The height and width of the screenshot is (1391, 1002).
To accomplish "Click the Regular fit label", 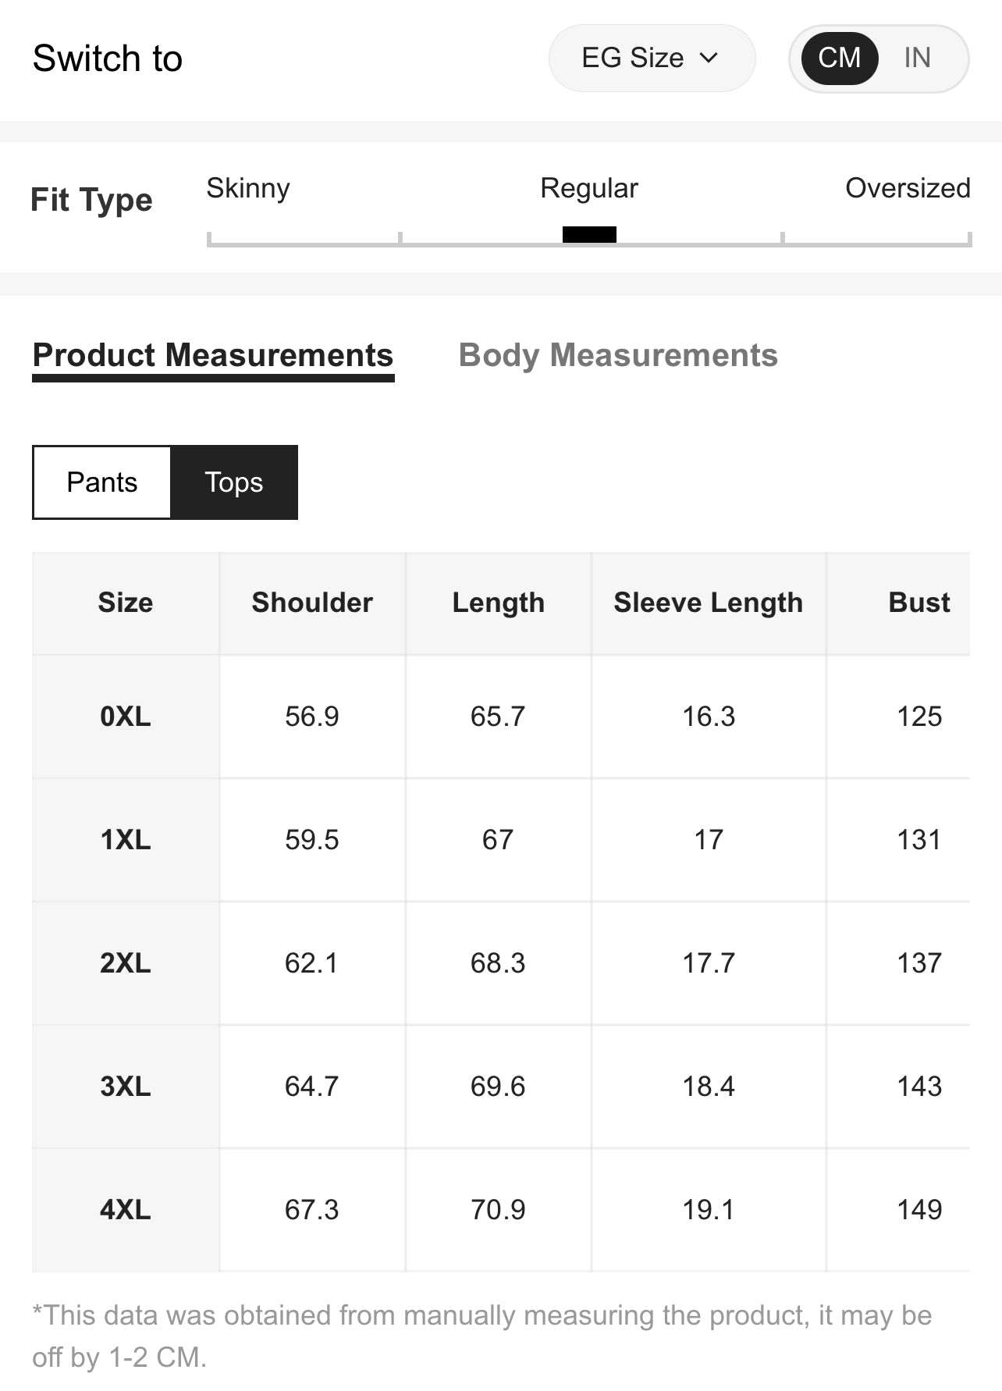I will tap(589, 188).
